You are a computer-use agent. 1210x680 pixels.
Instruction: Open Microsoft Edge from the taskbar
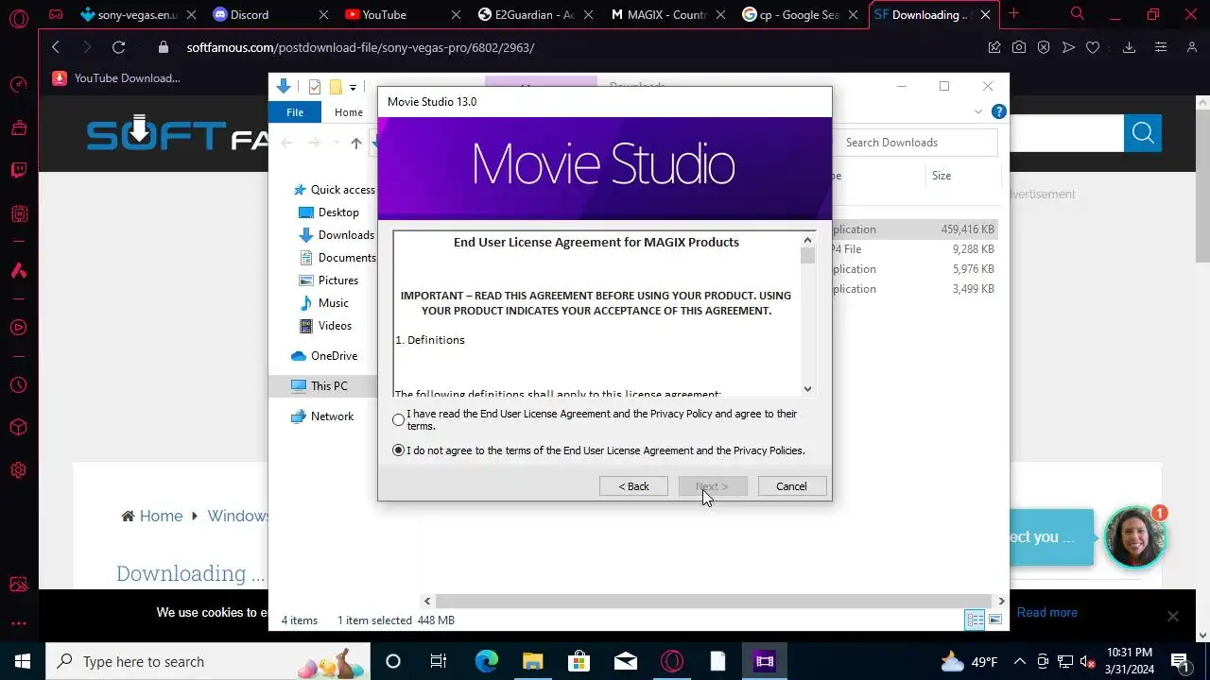tap(486, 661)
